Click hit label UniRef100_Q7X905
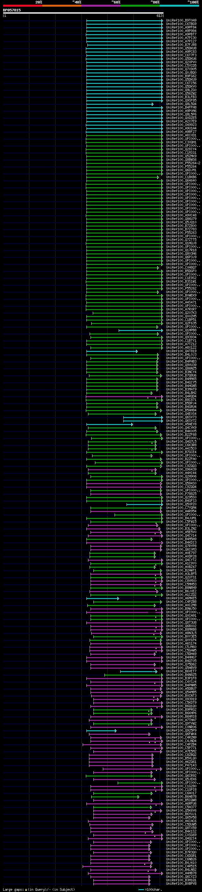Screen dimensions: 202x892 click(x=181, y=69)
